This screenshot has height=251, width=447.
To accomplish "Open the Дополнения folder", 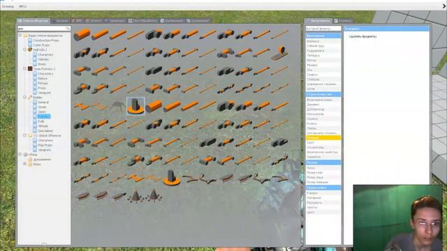I will [42, 160].
